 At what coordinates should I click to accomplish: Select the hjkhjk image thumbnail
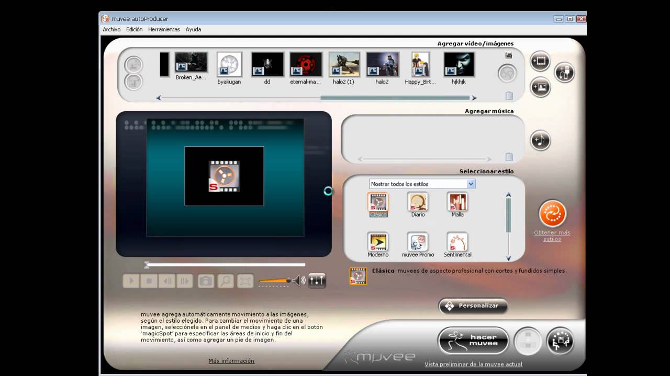[459, 64]
